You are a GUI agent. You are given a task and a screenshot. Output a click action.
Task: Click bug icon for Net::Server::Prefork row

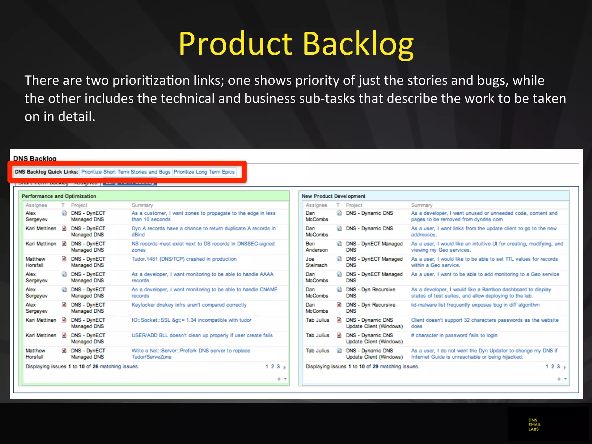pos(64,350)
